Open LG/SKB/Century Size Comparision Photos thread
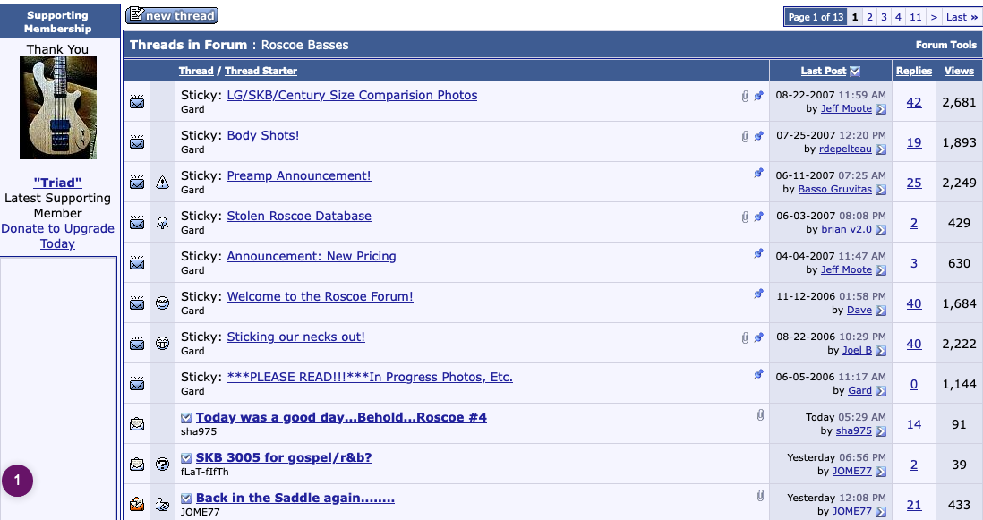Viewport: 983px width, 520px height. [352, 95]
